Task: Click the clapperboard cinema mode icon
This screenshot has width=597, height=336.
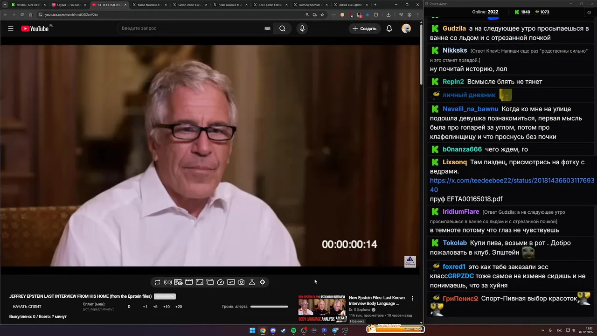Action: click(189, 282)
